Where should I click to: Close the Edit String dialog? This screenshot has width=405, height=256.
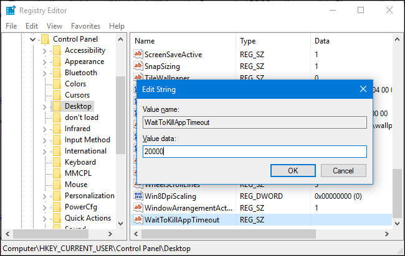[x=363, y=89]
